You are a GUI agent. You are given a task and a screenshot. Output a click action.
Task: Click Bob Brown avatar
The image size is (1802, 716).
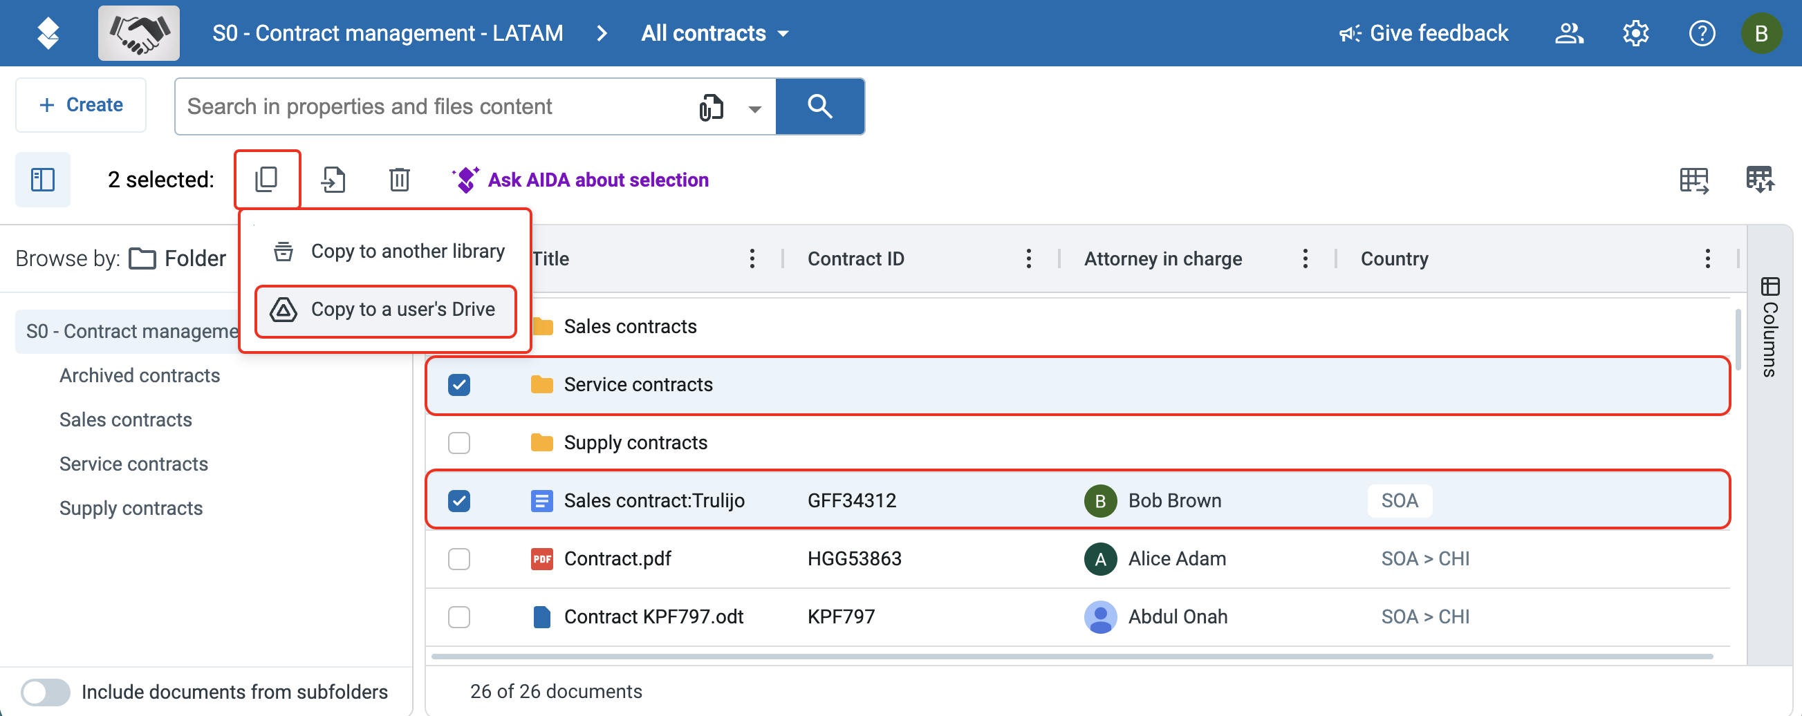(1099, 500)
